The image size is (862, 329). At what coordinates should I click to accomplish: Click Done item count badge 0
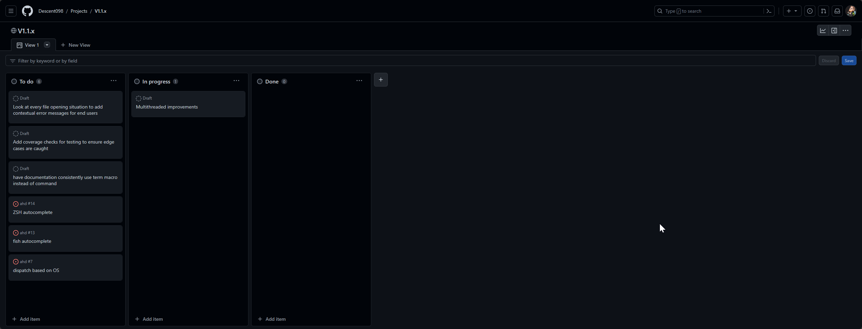(x=284, y=81)
